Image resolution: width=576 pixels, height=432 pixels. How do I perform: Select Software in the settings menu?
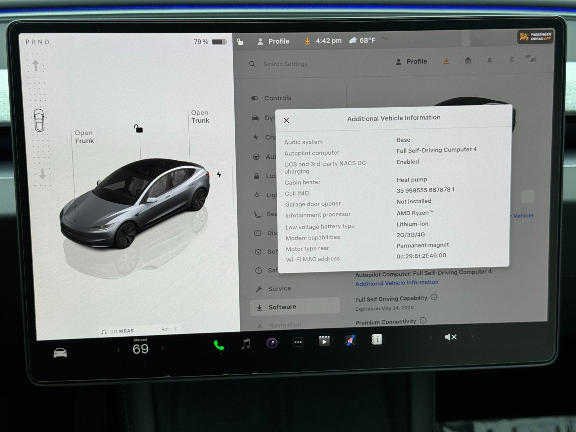coord(294,307)
